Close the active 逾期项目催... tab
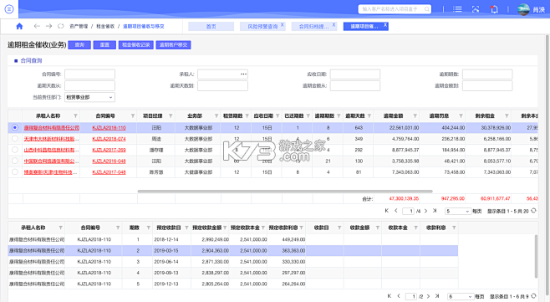Screen dimensions: 550x302 click(385, 25)
